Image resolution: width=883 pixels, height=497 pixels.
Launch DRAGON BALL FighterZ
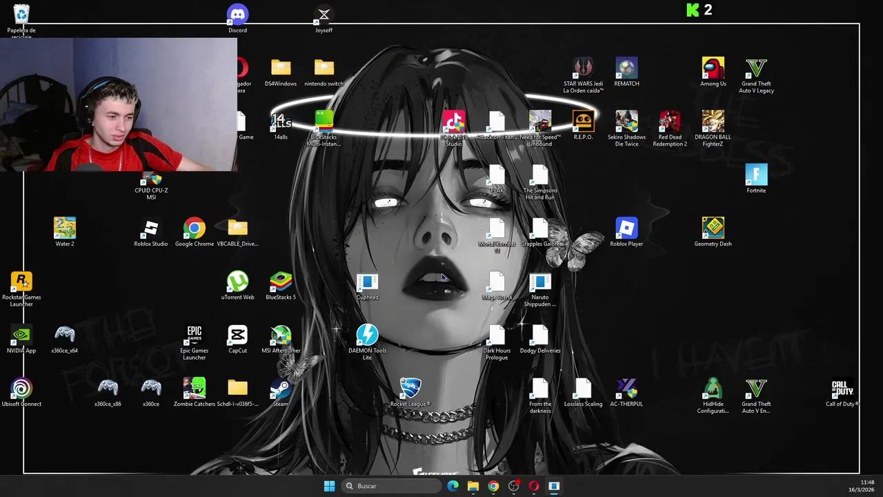click(713, 128)
